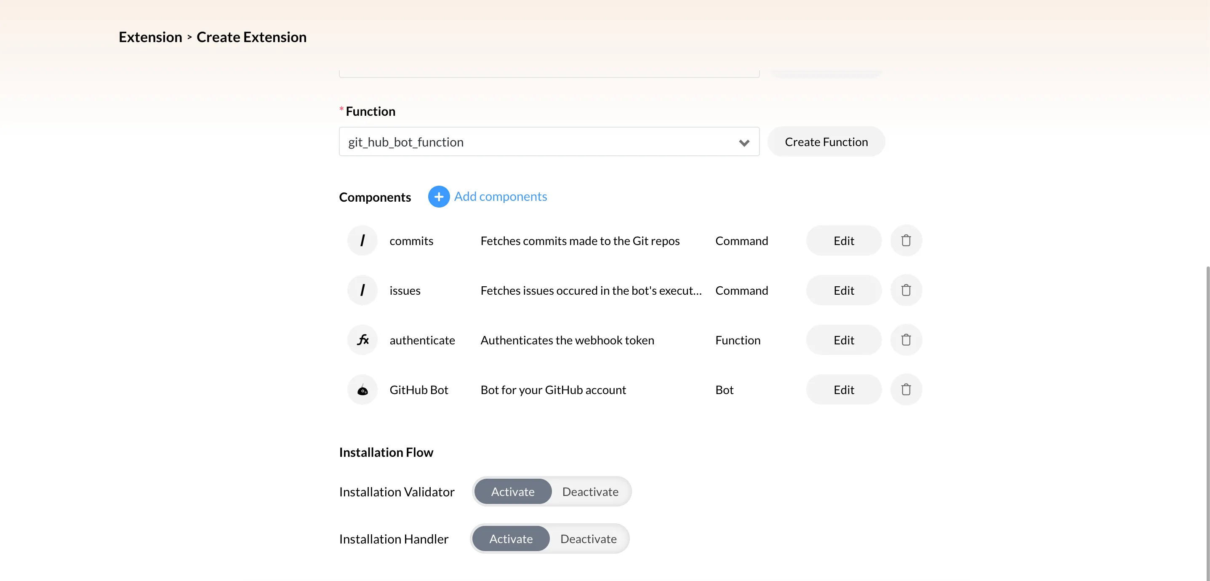Viewport: 1210px width, 581px height.
Task: Delete the issues command component
Action: pos(906,290)
